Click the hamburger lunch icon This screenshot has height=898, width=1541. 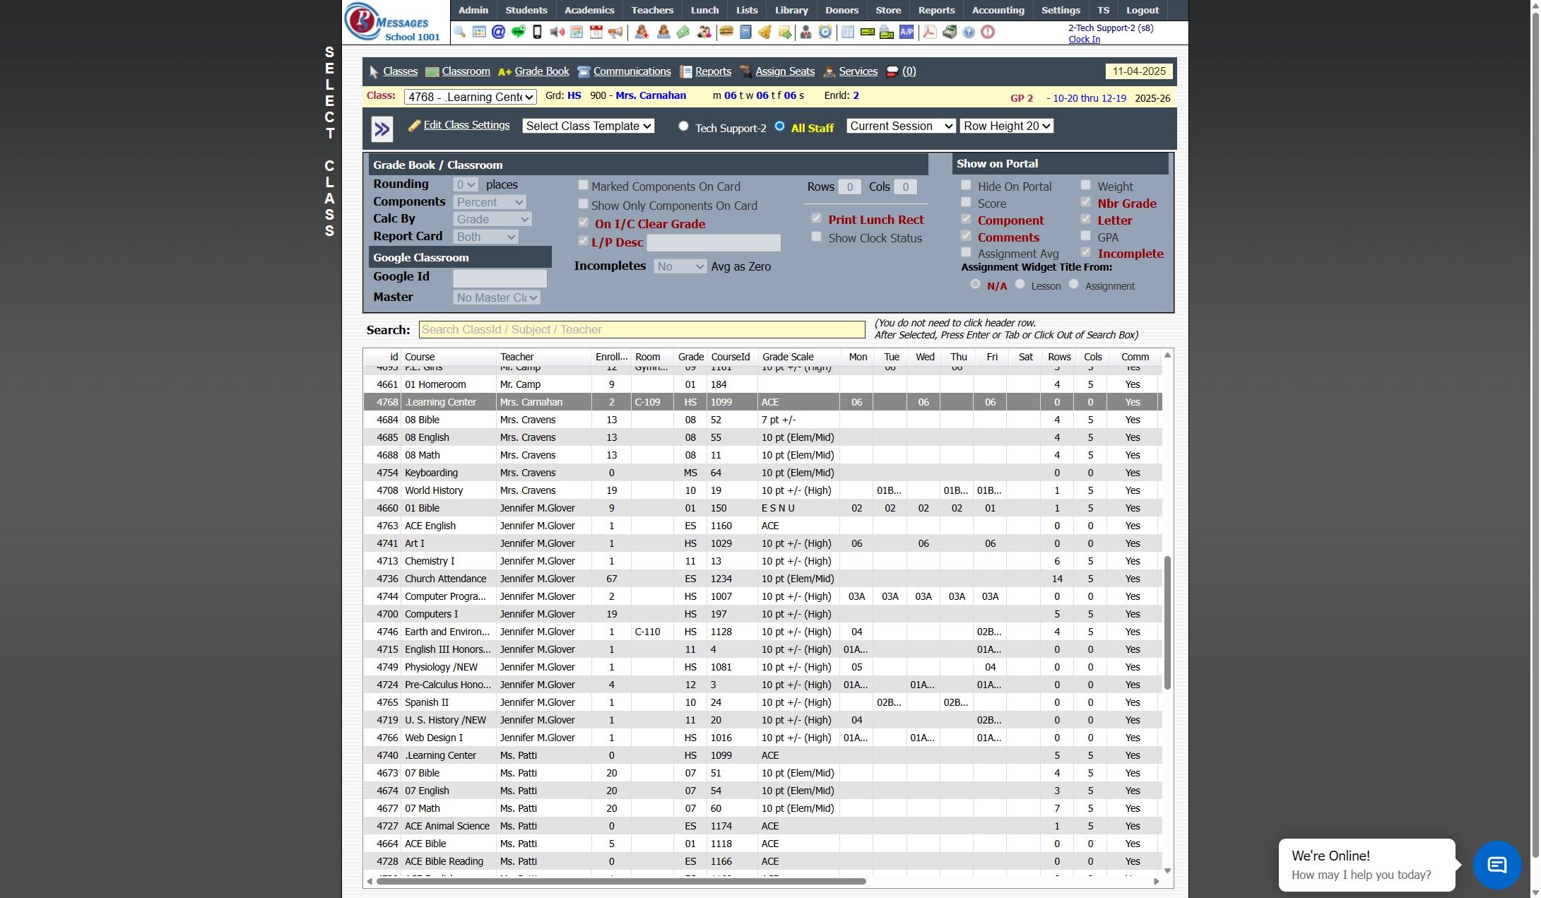click(725, 32)
